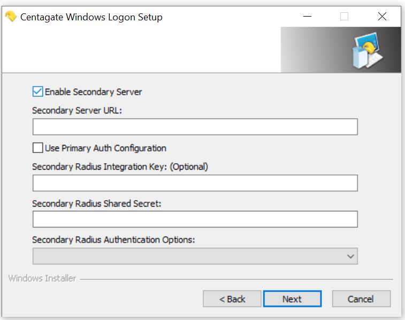Click the disabled maximize button
405x320 pixels.
pos(344,17)
